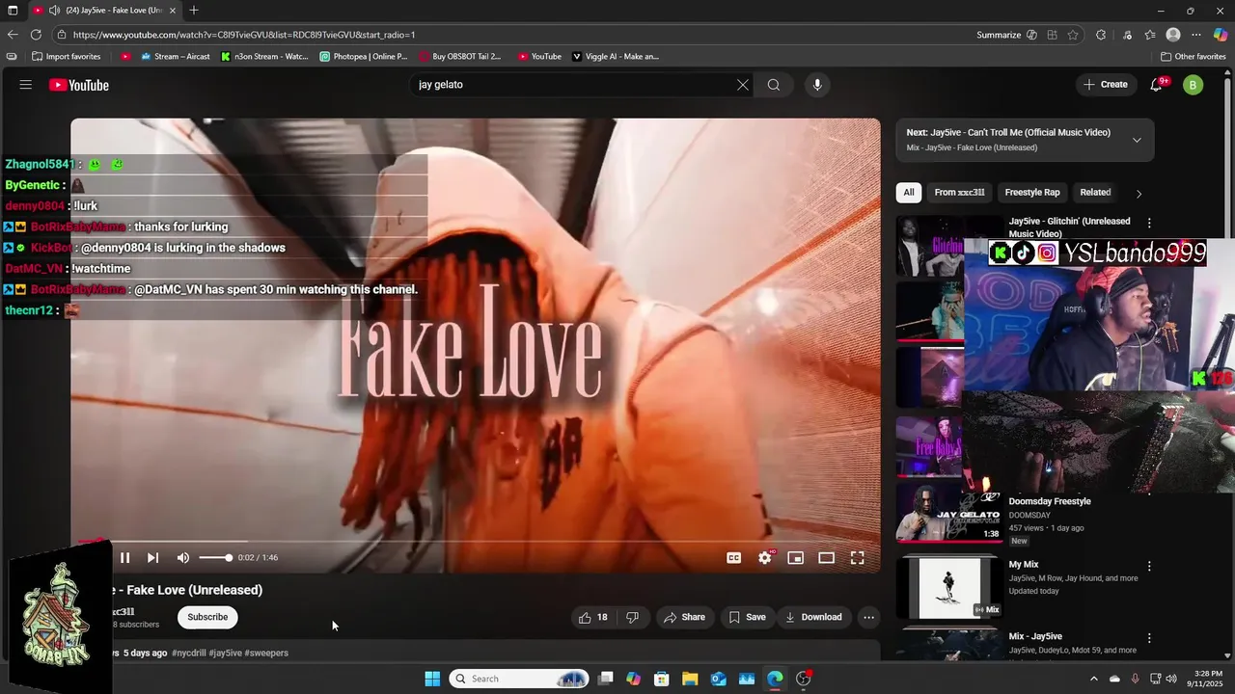Dislike the Fake Love video
The width and height of the screenshot is (1235, 694).
point(633,617)
